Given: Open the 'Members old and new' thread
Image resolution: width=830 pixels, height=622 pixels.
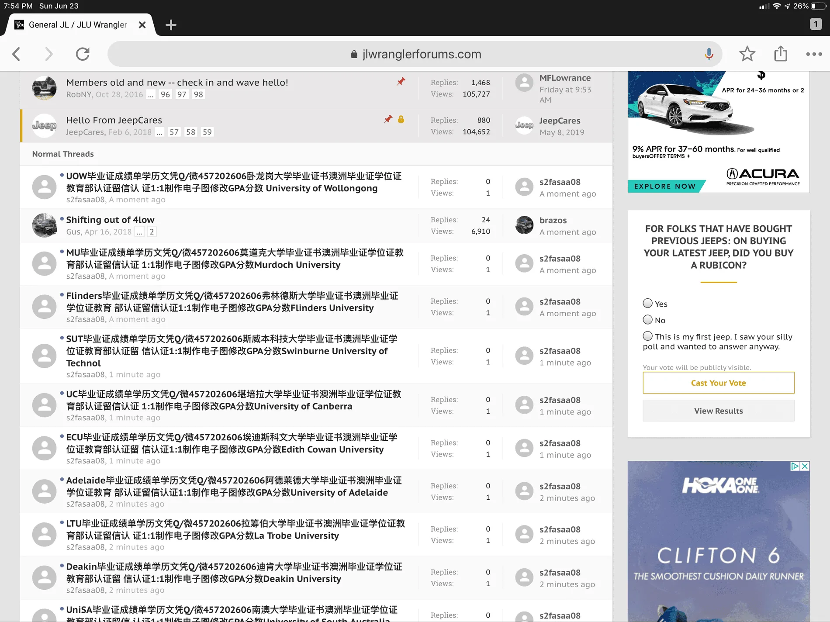Looking at the screenshot, I should 177,83.
